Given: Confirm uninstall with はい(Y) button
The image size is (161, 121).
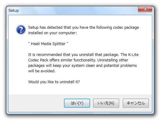Looking at the screenshot, I should [x=77, y=103].
